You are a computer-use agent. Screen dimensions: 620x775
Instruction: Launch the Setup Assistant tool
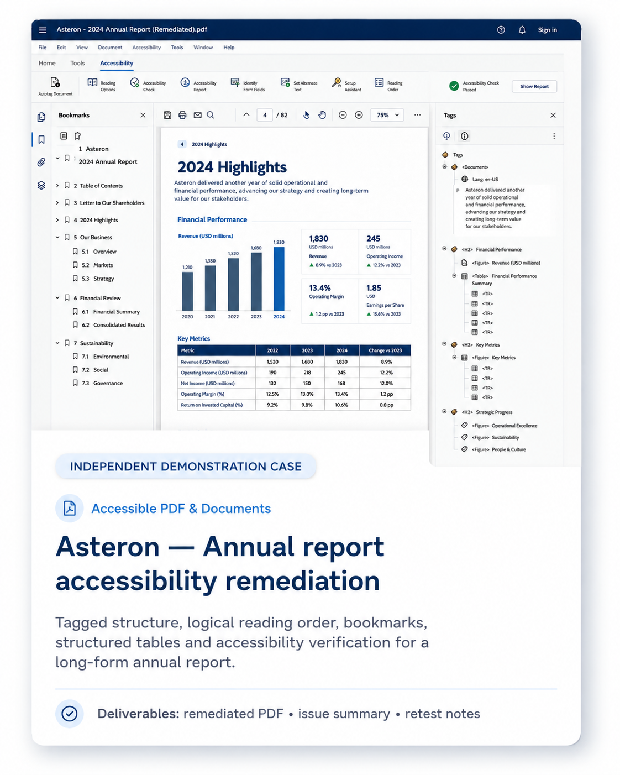(x=346, y=85)
